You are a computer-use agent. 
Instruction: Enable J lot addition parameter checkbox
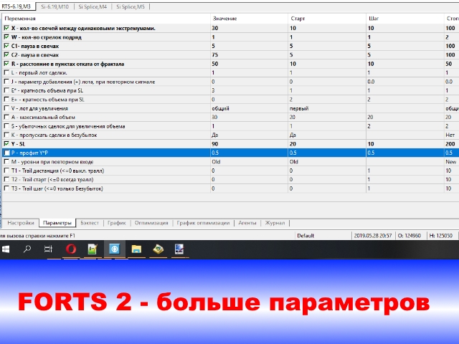click(6, 82)
